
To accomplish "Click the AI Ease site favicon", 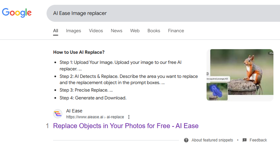I will click(x=58, y=114).
